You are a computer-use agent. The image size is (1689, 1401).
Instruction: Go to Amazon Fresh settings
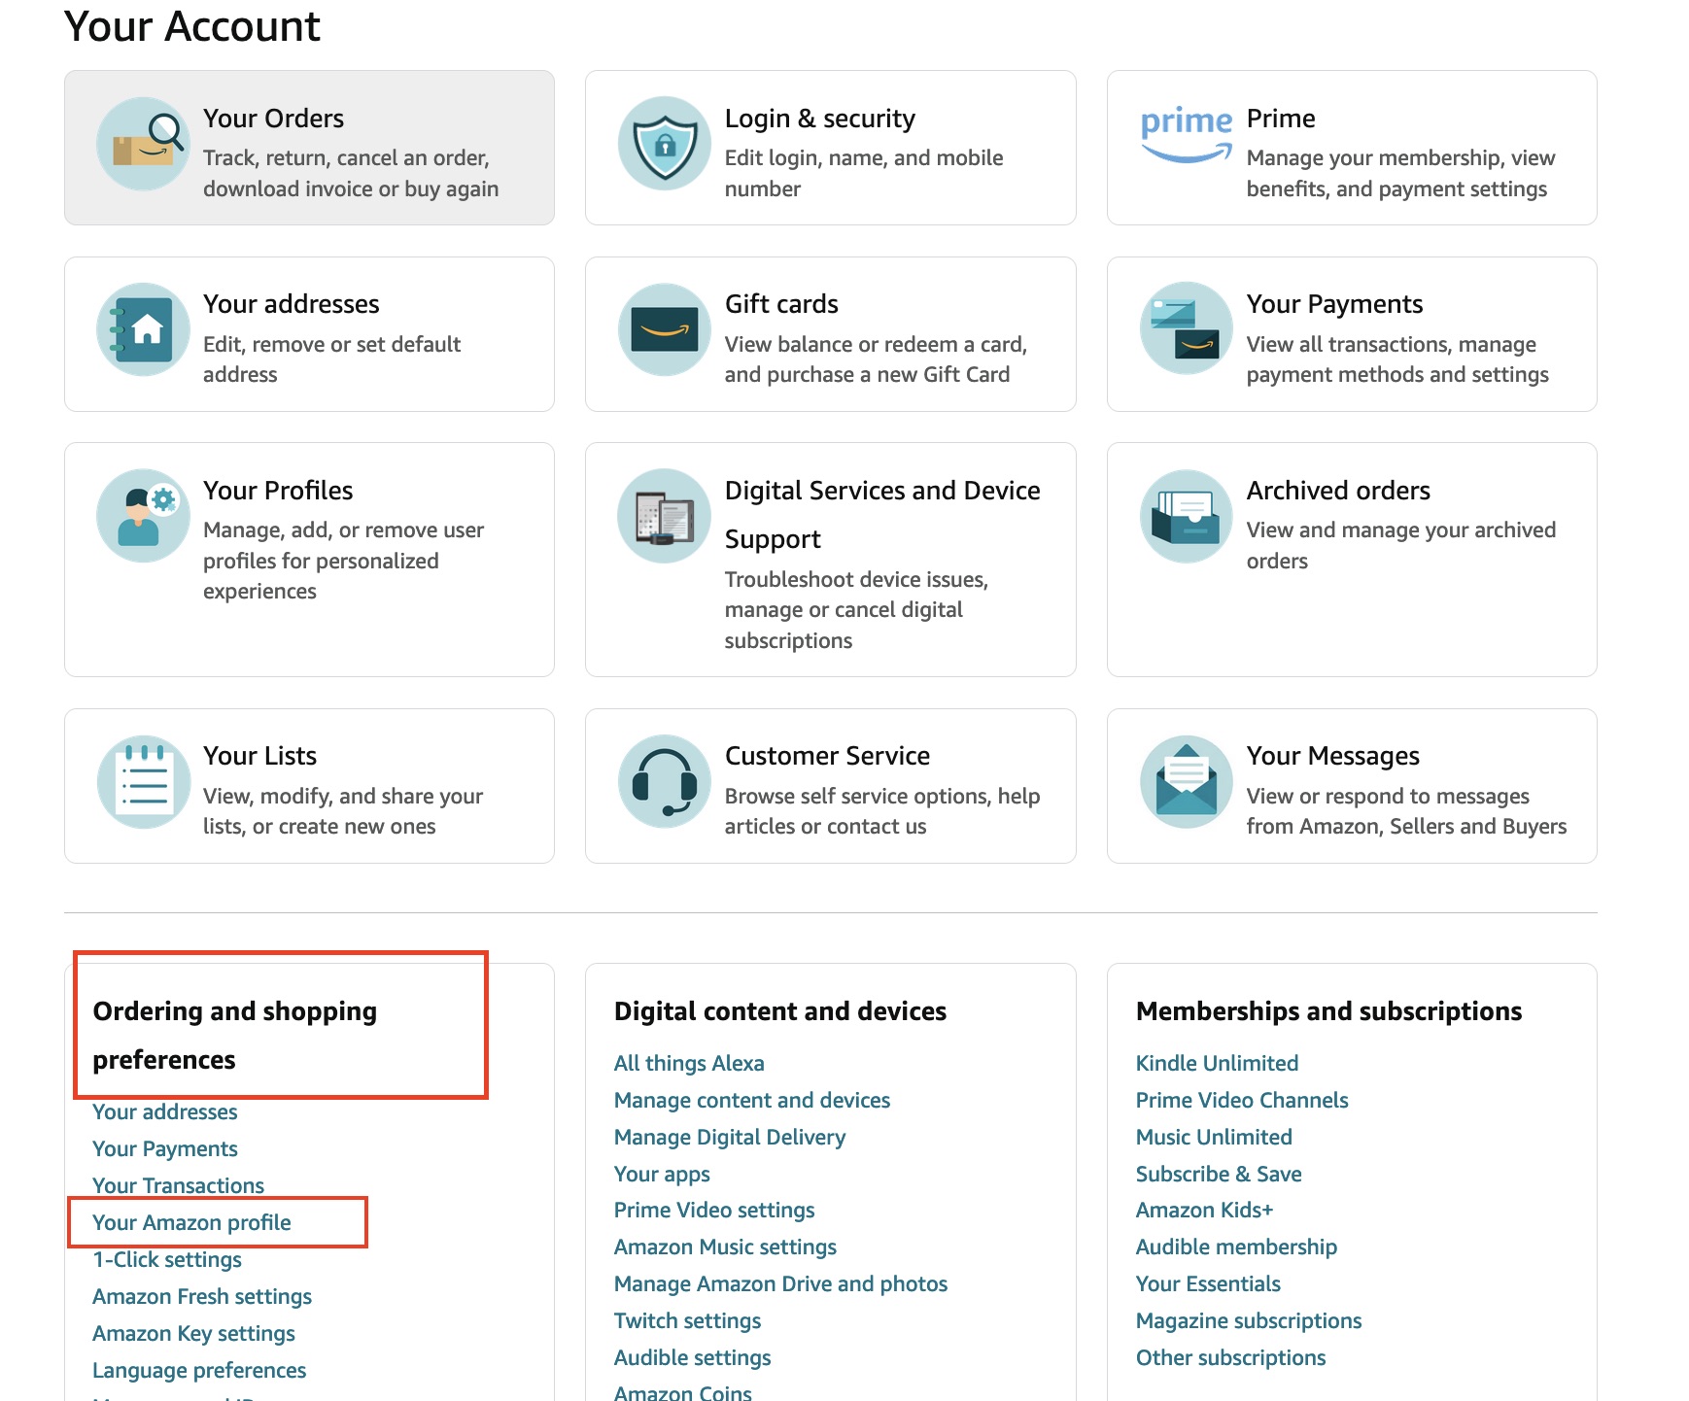[x=201, y=1296]
